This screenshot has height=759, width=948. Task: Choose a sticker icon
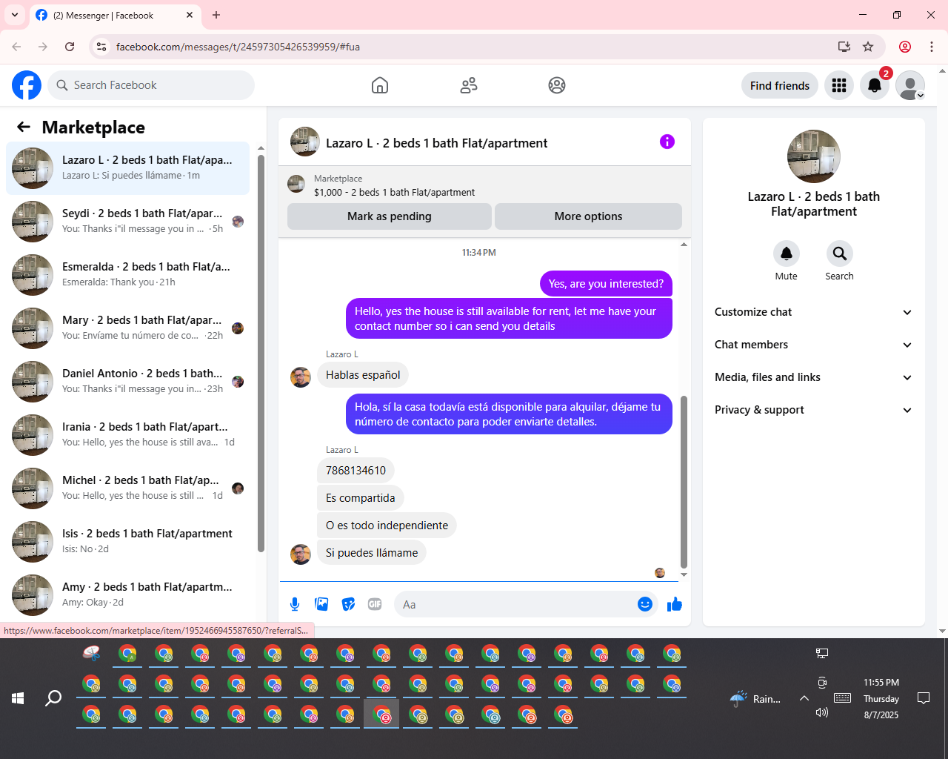click(x=348, y=604)
